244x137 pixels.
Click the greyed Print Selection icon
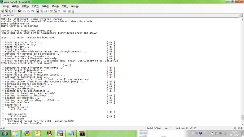coord(42,11)
